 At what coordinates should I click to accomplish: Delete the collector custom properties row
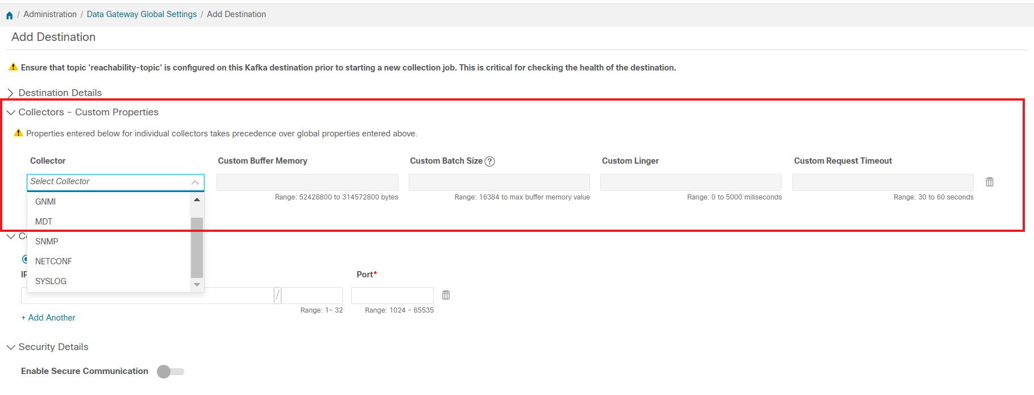[990, 182]
